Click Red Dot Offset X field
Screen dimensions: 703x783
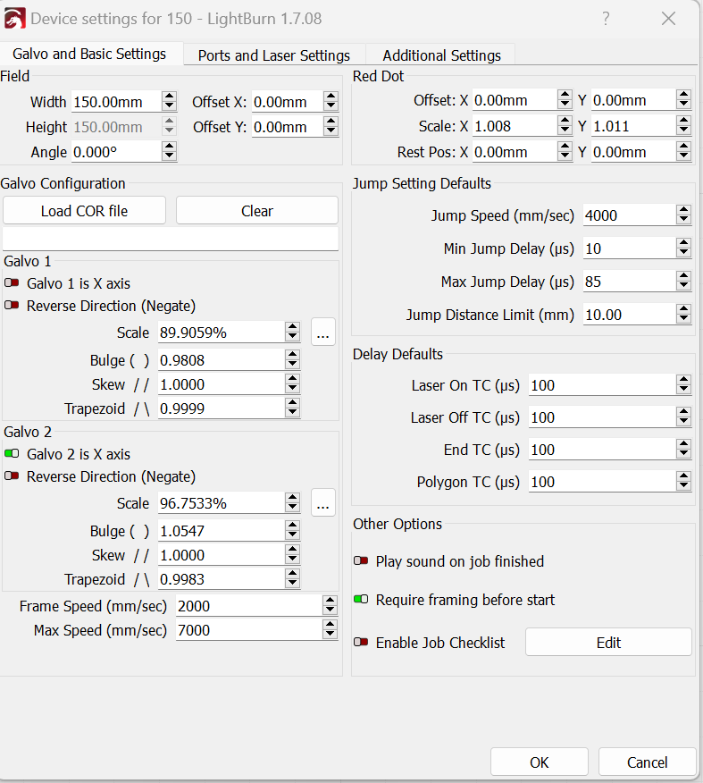(x=515, y=100)
